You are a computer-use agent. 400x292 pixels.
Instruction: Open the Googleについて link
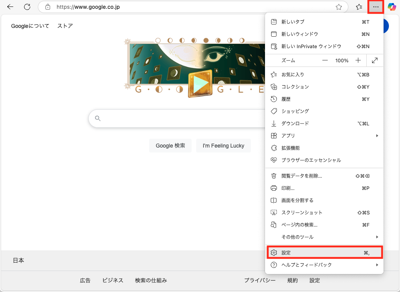(x=30, y=26)
